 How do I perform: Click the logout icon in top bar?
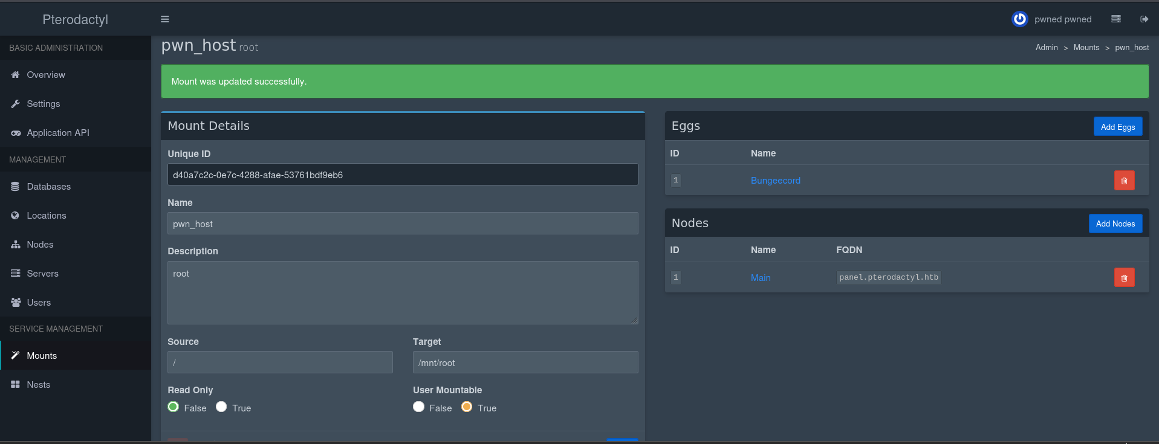click(x=1144, y=19)
